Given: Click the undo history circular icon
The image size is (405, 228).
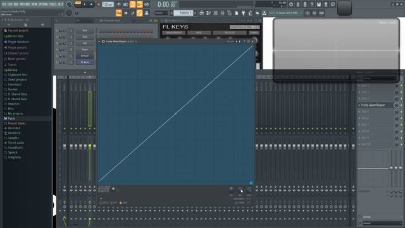Looking at the screenshot, I should click(291, 4).
